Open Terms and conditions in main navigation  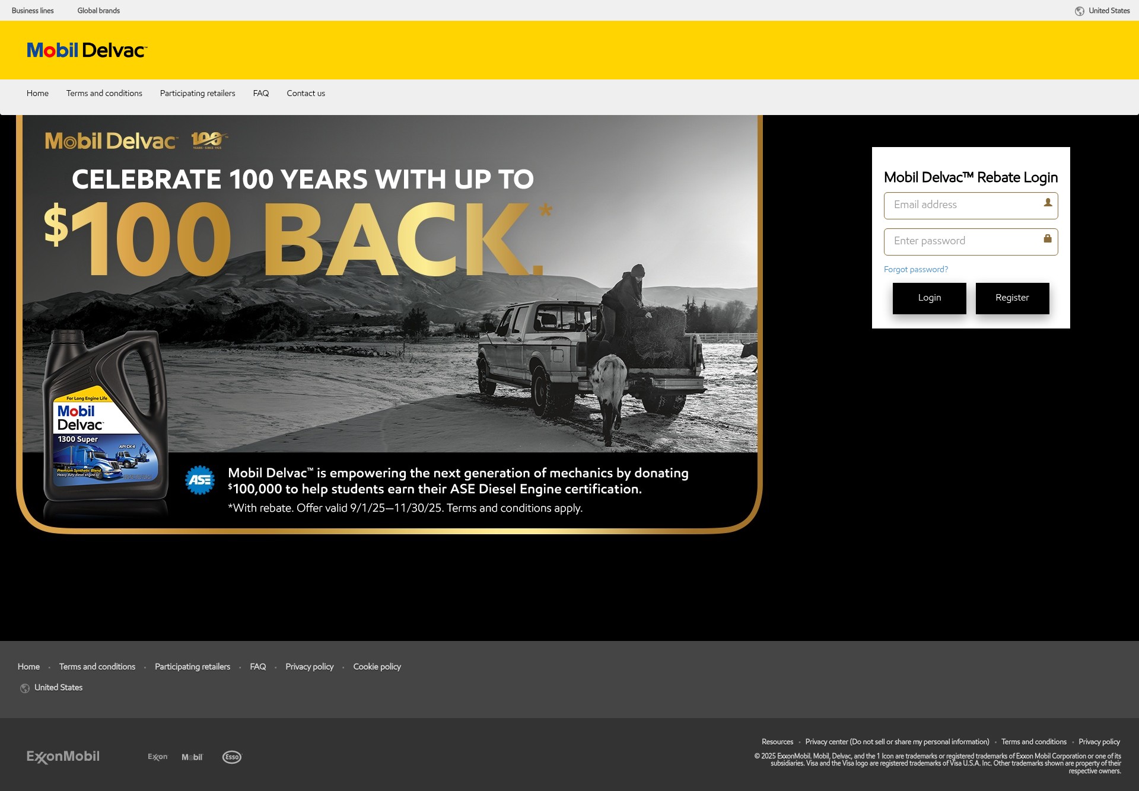(x=104, y=93)
